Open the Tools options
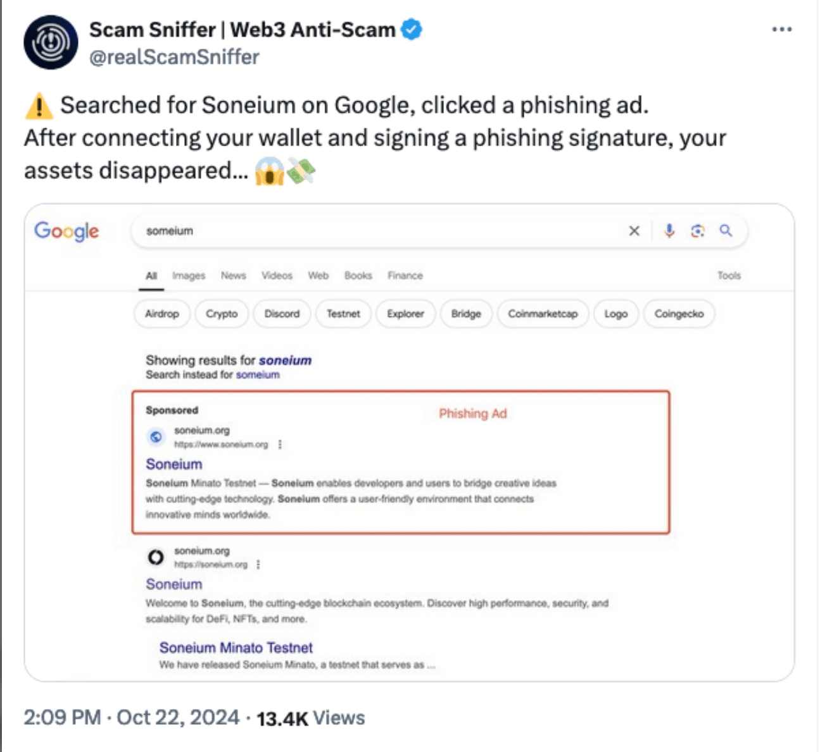Screen dimensions: 820x752 729,276
